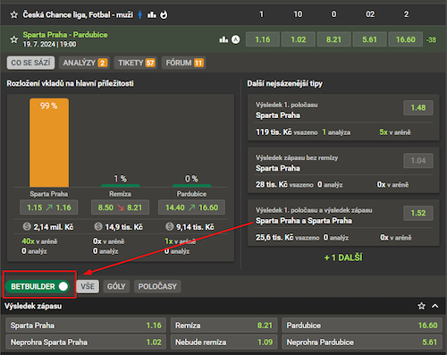This screenshot has height=355, width=447.
Task: Click the greyed 1.04 odds button
Action: tap(418, 161)
